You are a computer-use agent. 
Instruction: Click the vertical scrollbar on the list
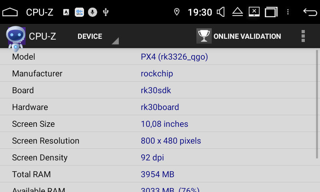317,104
